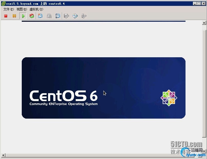207x159 pixels.
Task: Revert to current snapshot icon
Action: click(x=49, y=16)
